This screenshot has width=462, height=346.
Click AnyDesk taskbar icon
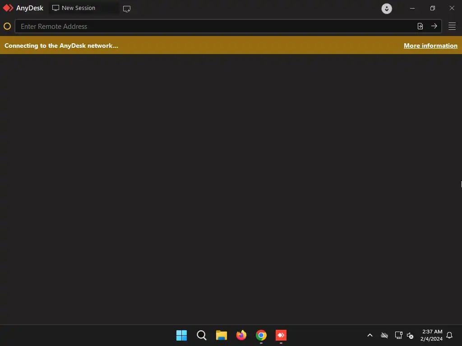[x=281, y=335]
